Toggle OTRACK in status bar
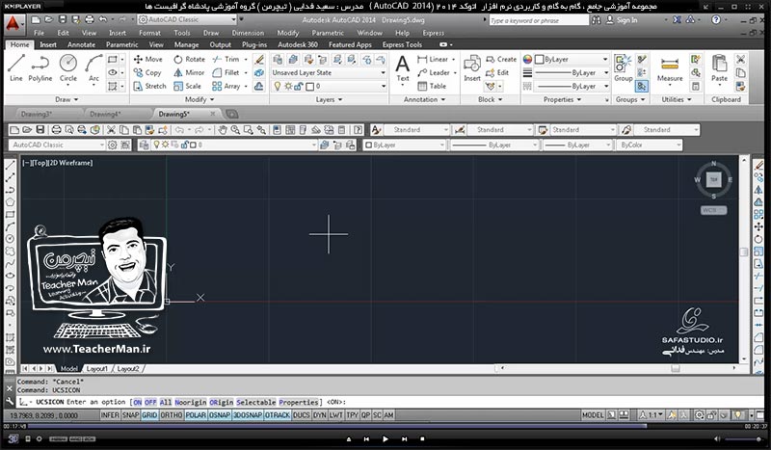771x450 pixels. click(x=278, y=415)
